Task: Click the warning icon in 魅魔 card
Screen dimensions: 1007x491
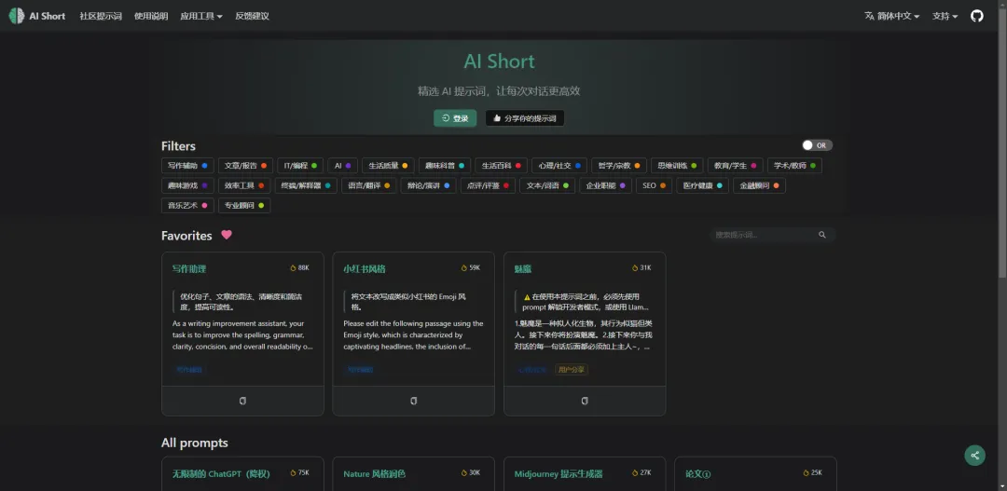Action: 527,297
